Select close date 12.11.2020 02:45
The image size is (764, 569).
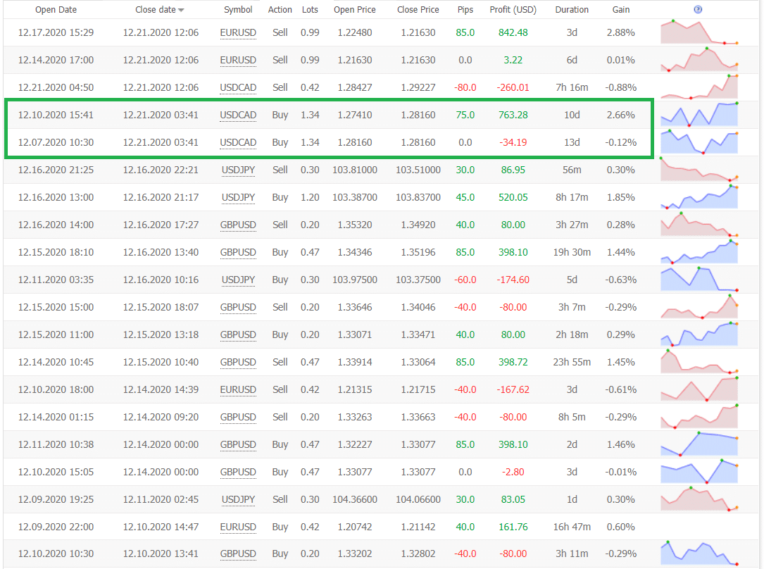[x=161, y=499]
